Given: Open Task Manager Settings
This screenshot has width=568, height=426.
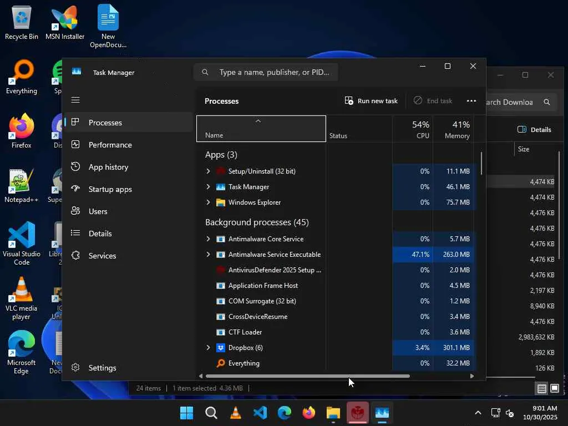Looking at the screenshot, I should [x=129, y=368].
